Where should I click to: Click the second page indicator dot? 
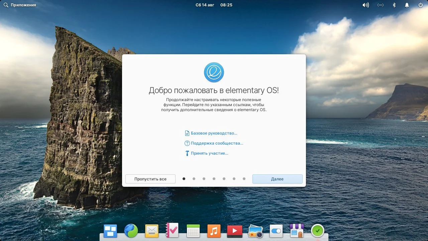pyautogui.click(x=194, y=179)
